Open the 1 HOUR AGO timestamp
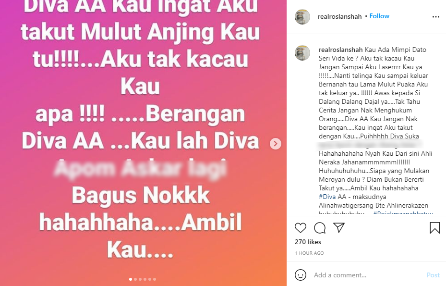The width and height of the screenshot is (446, 286). pos(309,253)
